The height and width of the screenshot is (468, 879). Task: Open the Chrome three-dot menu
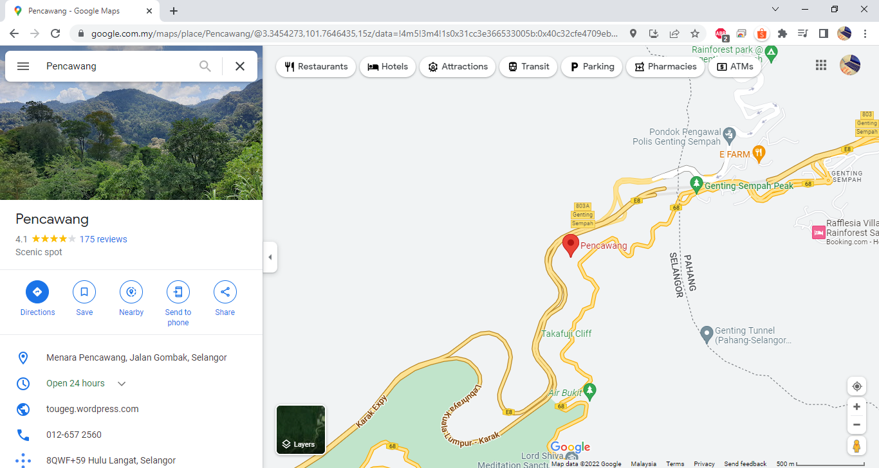[864, 33]
